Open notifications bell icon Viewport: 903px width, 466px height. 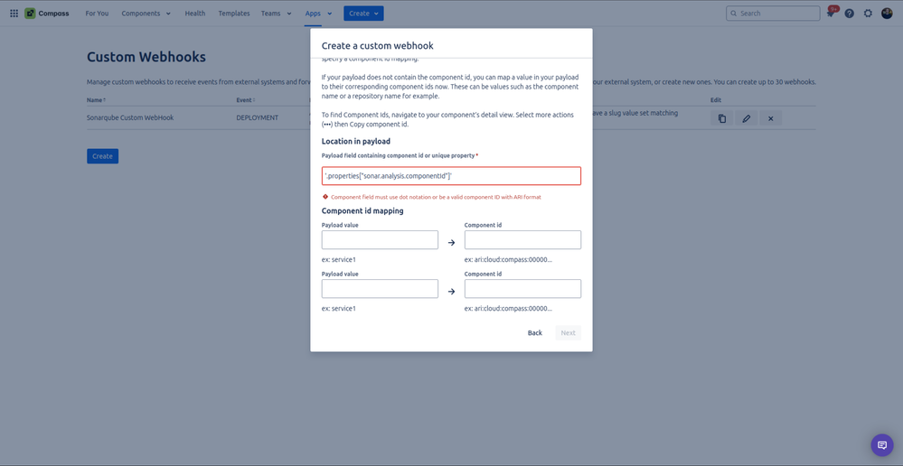pyautogui.click(x=831, y=14)
